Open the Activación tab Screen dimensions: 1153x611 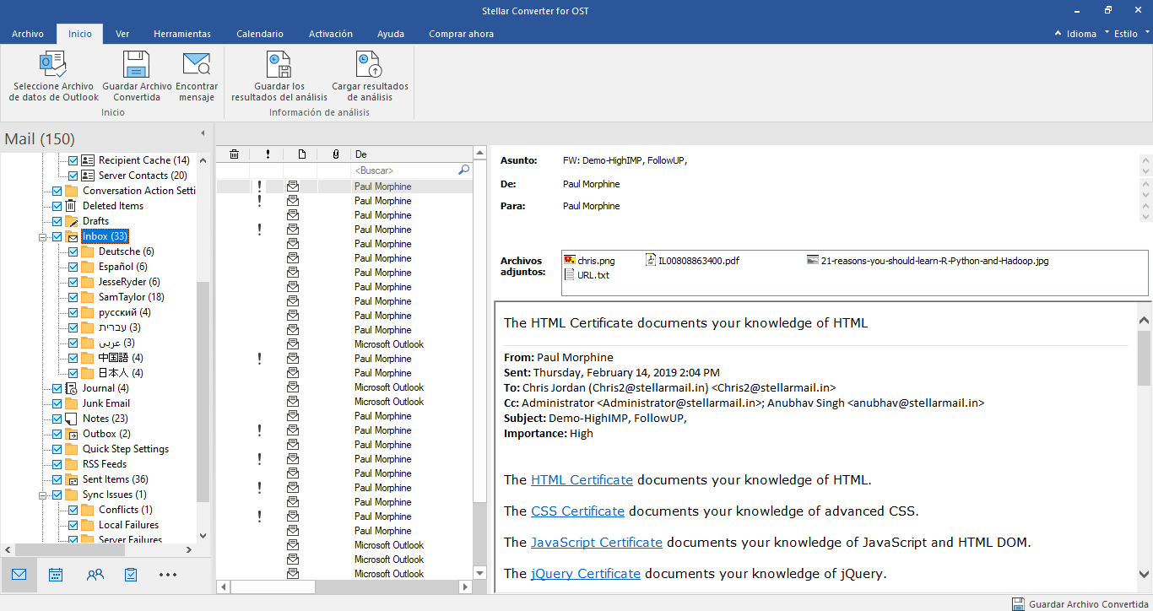tap(331, 34)
